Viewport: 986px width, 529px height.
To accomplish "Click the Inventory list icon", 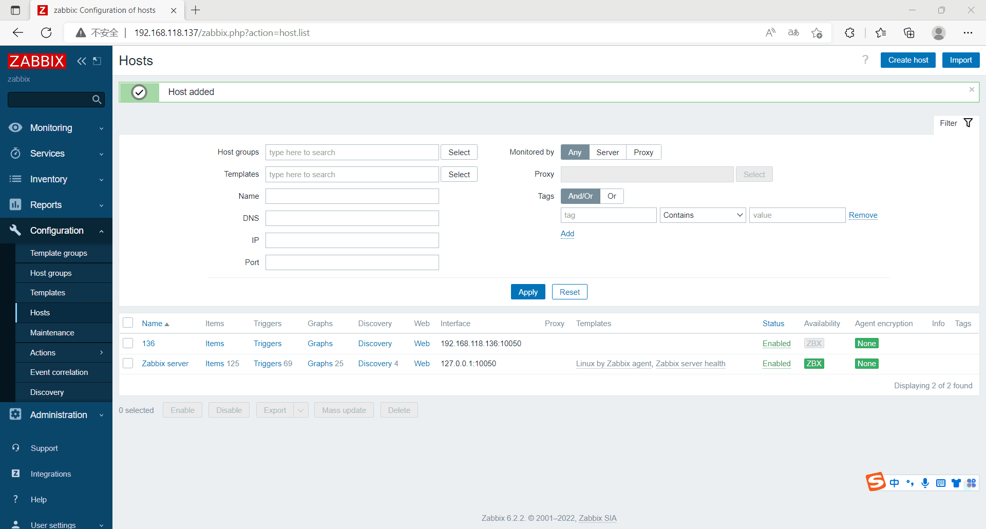I will [15, 179].
